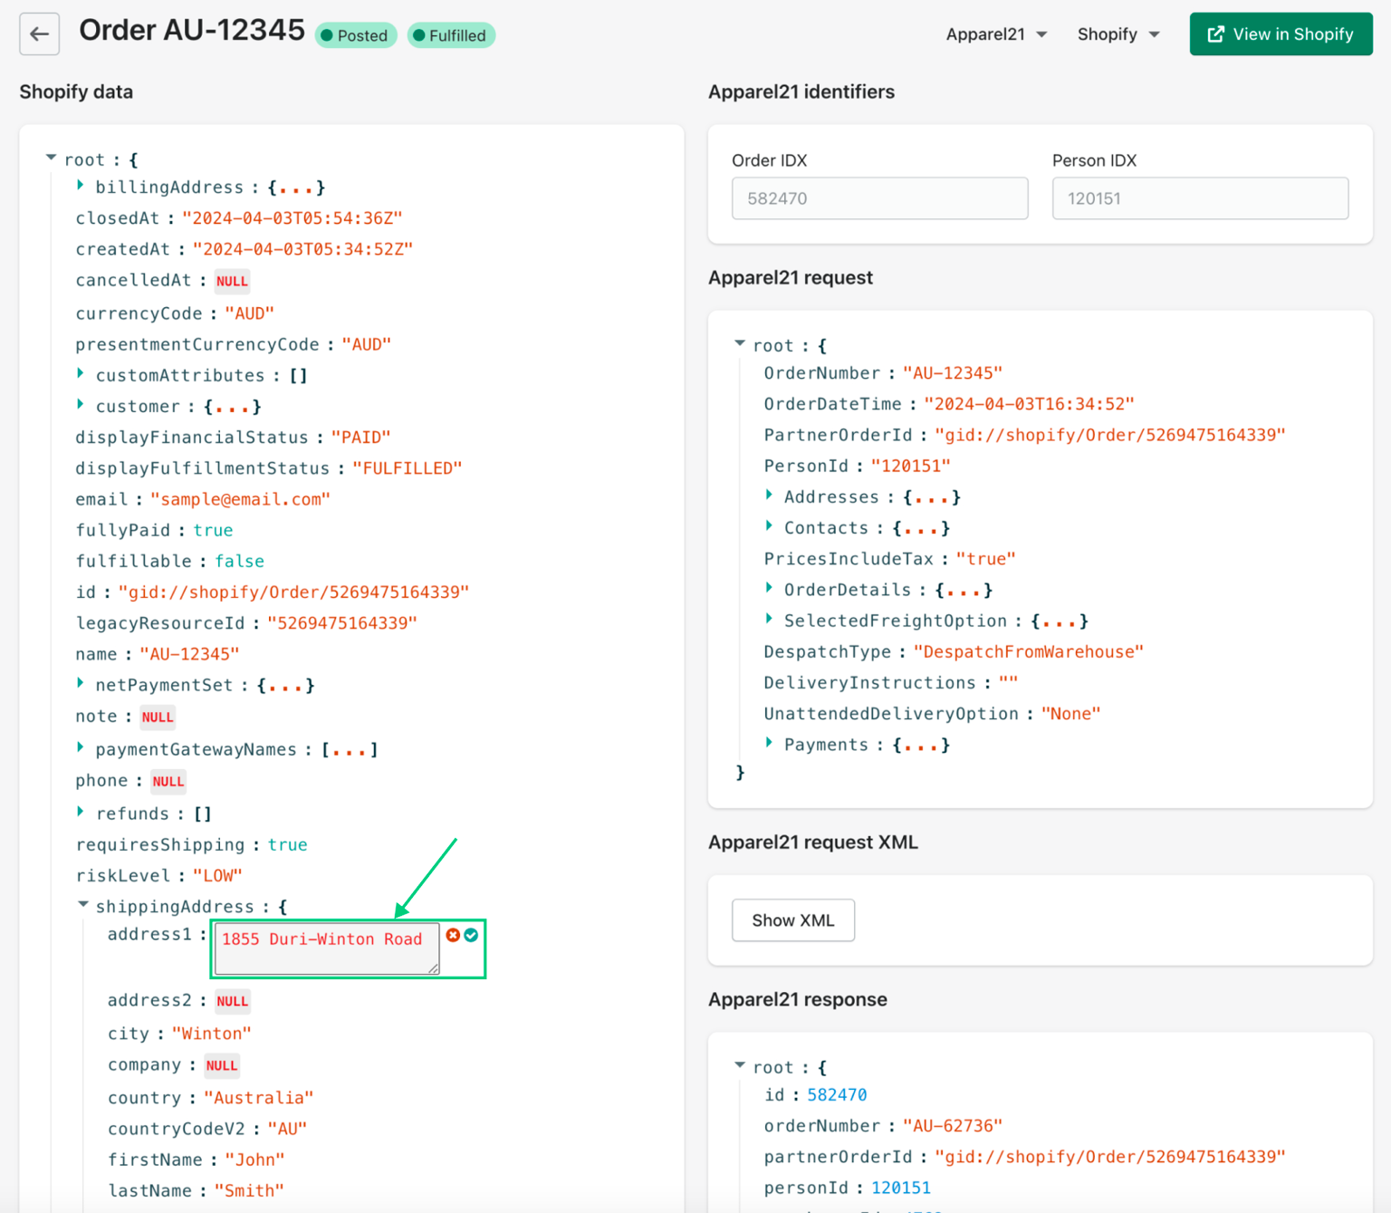The height and width of the screenshot is (1213, 1391).
Task: Select the riskLevel "LOW" value
Action: coord(217,876)
